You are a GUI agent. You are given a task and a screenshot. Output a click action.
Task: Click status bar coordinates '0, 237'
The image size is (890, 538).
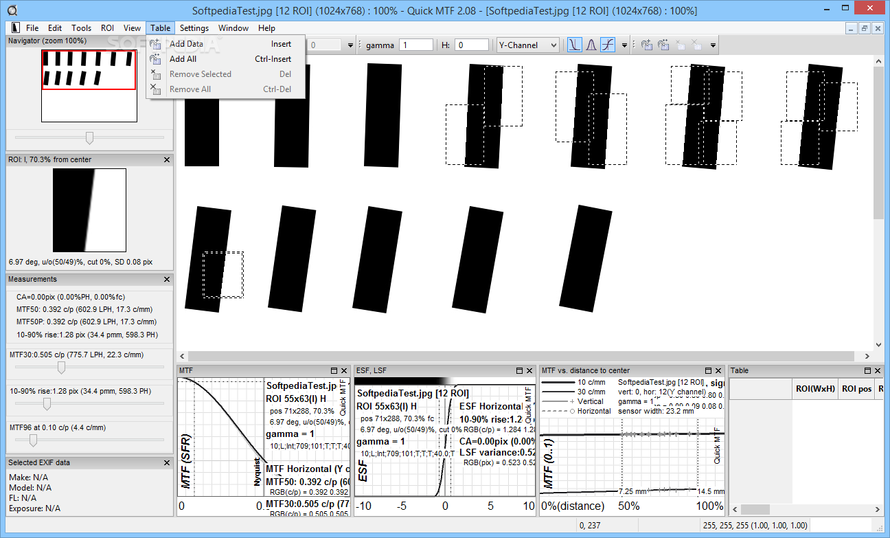590,526
